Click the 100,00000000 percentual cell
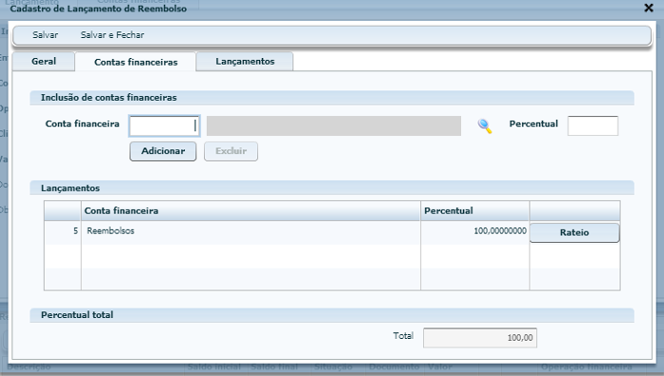664x376 pixels. [x=474, y=231]
